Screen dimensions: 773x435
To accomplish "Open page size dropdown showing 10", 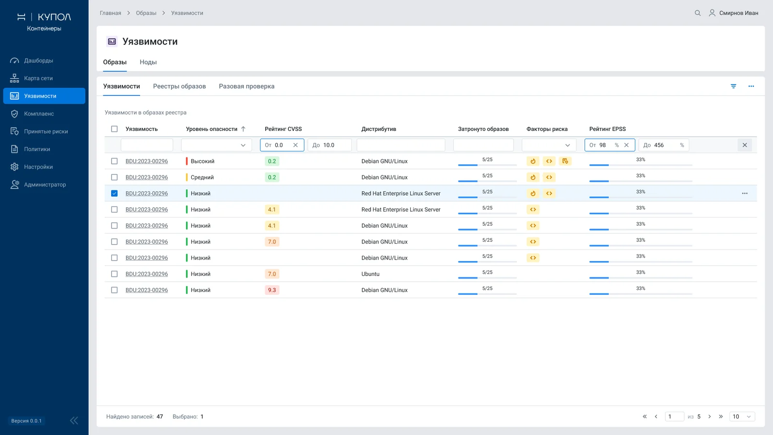I will click(x=742, y=417).
